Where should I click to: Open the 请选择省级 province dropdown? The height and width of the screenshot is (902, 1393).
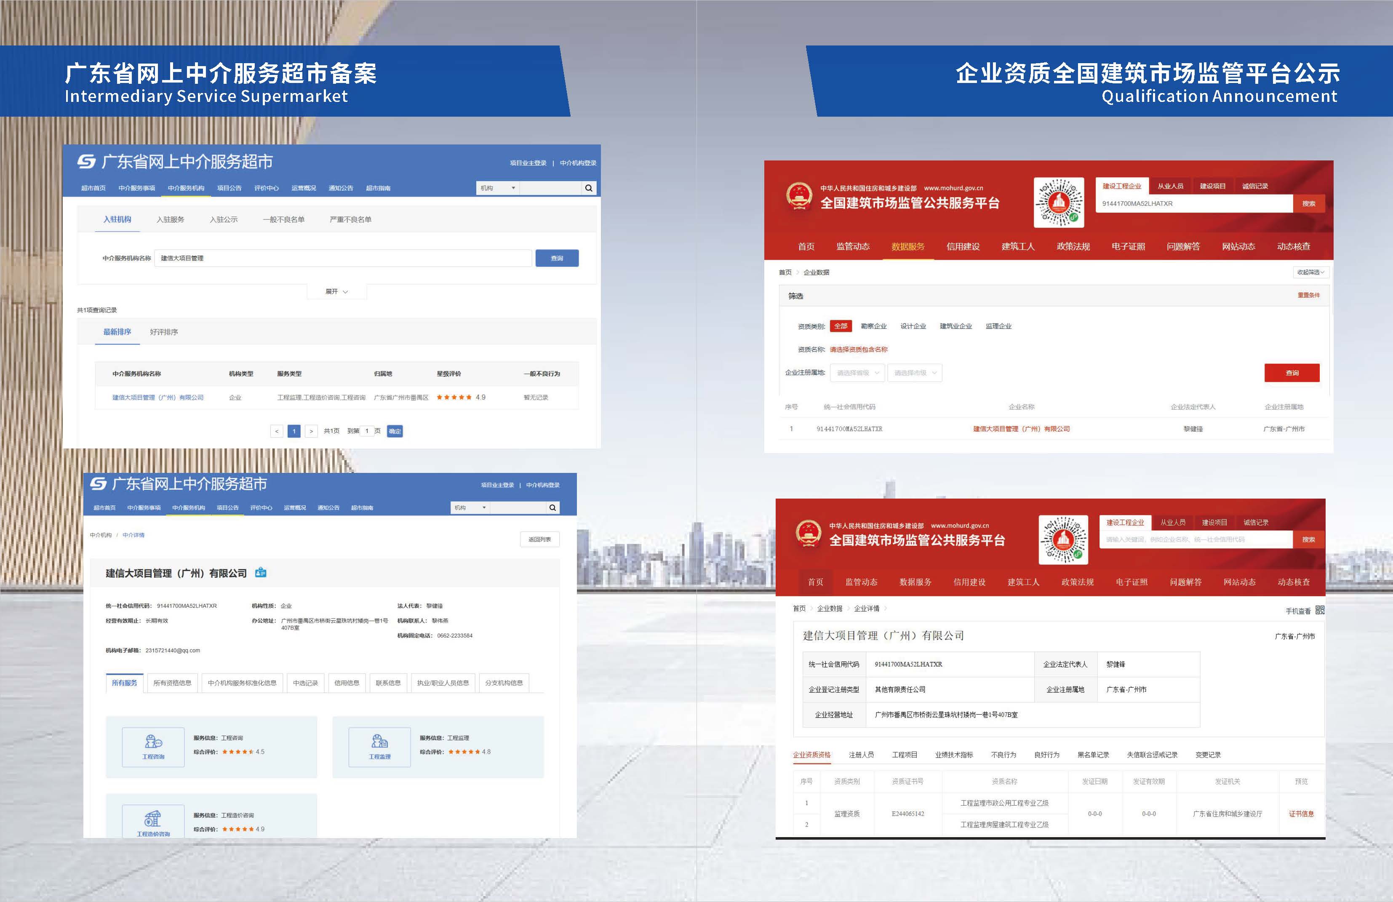857,373
